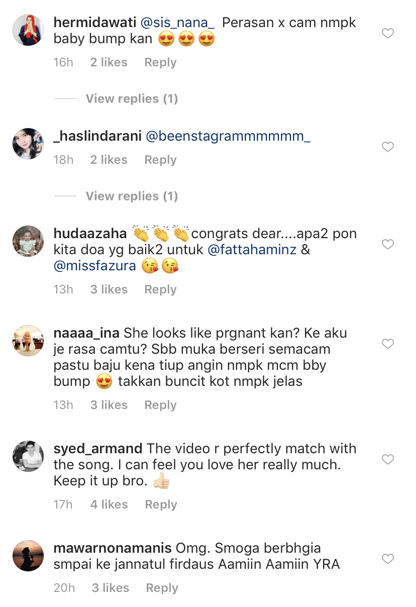The width and height of the screenshot is (416, 607).
Task: Tap the heart on _haslindarani's comment
Action: point(387,147)
